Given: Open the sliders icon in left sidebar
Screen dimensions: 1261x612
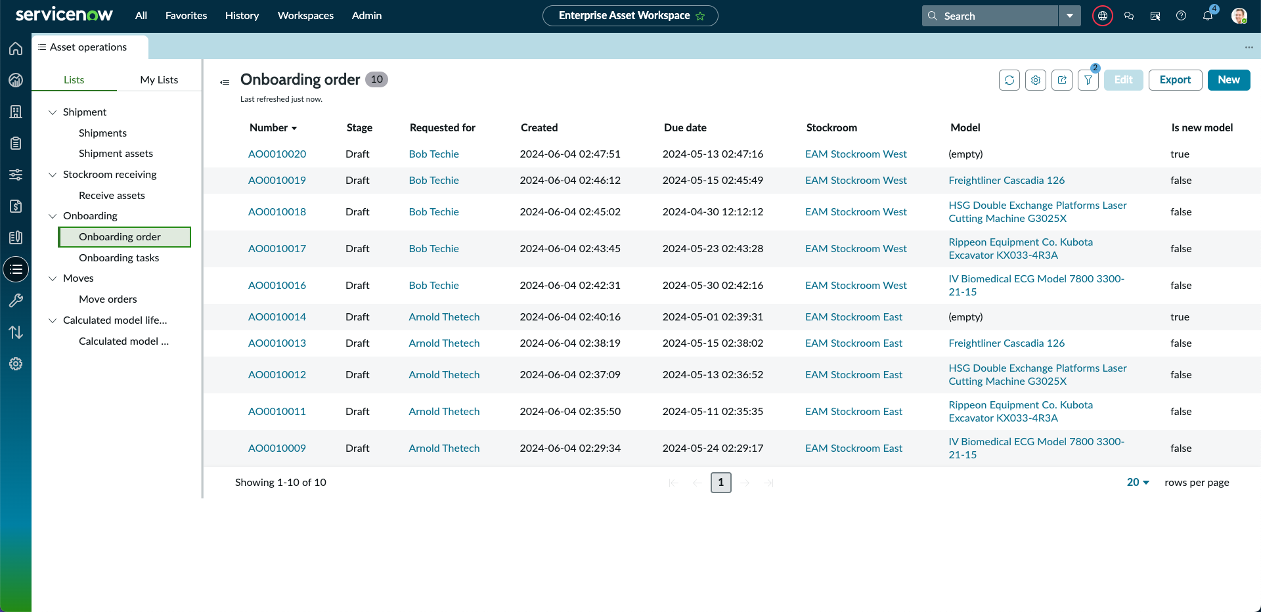Looking at the screenshot, I should [16, 175].
